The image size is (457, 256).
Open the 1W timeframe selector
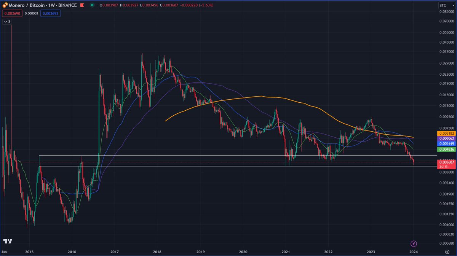tap(51, 5)
